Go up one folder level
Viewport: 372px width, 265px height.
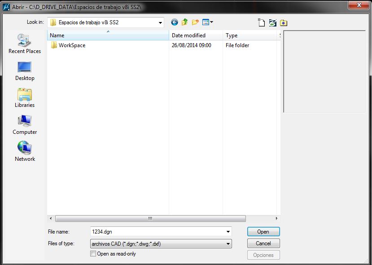(x=184, y=22)
